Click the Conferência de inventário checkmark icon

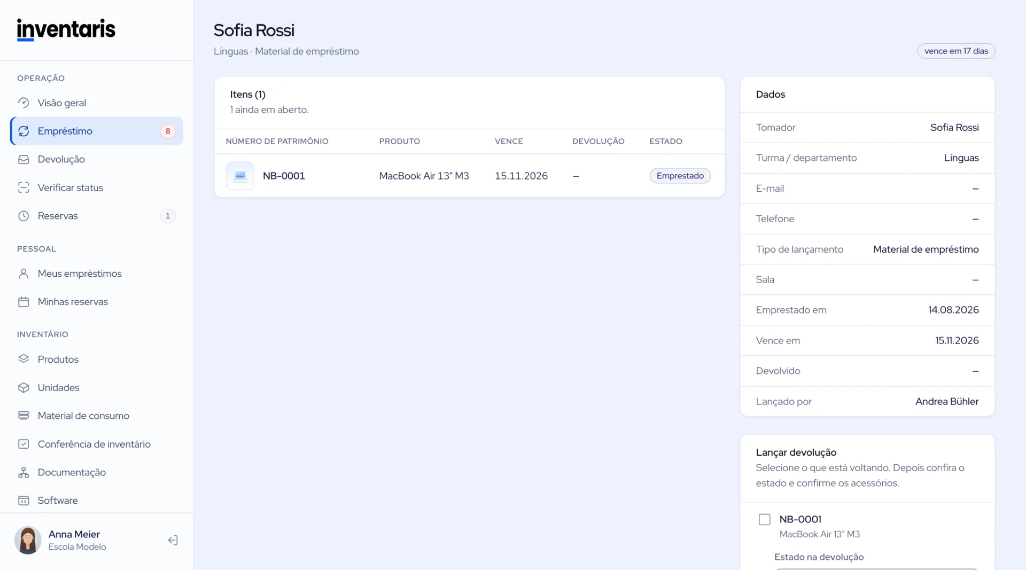point(24,444)
